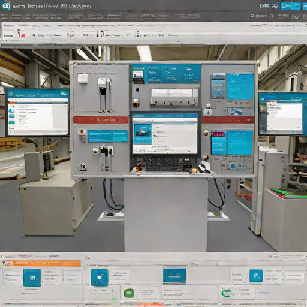Select the right standing monitor window
The image size is (307, 307).
[282, 114]
